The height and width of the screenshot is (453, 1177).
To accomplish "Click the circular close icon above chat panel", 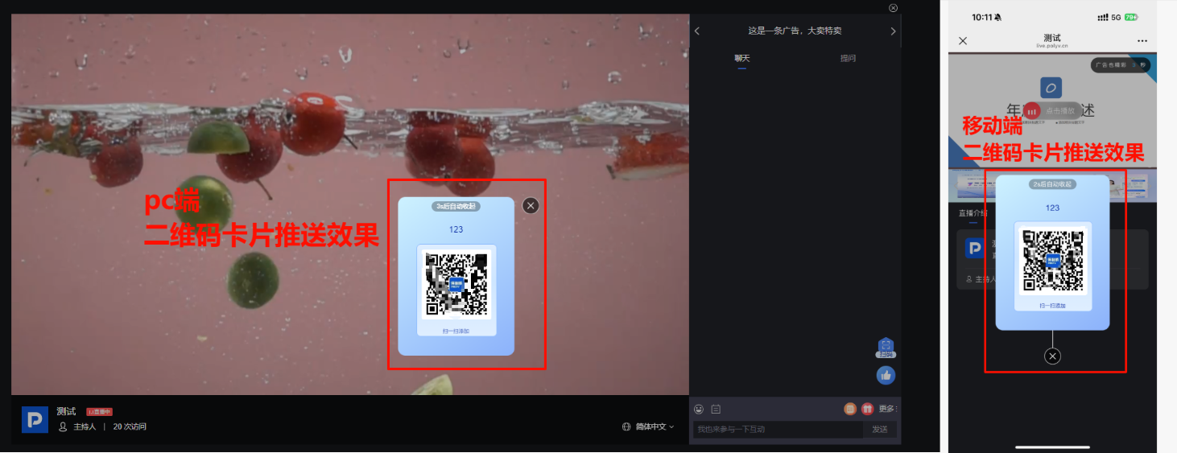I will tap(893, 7).
